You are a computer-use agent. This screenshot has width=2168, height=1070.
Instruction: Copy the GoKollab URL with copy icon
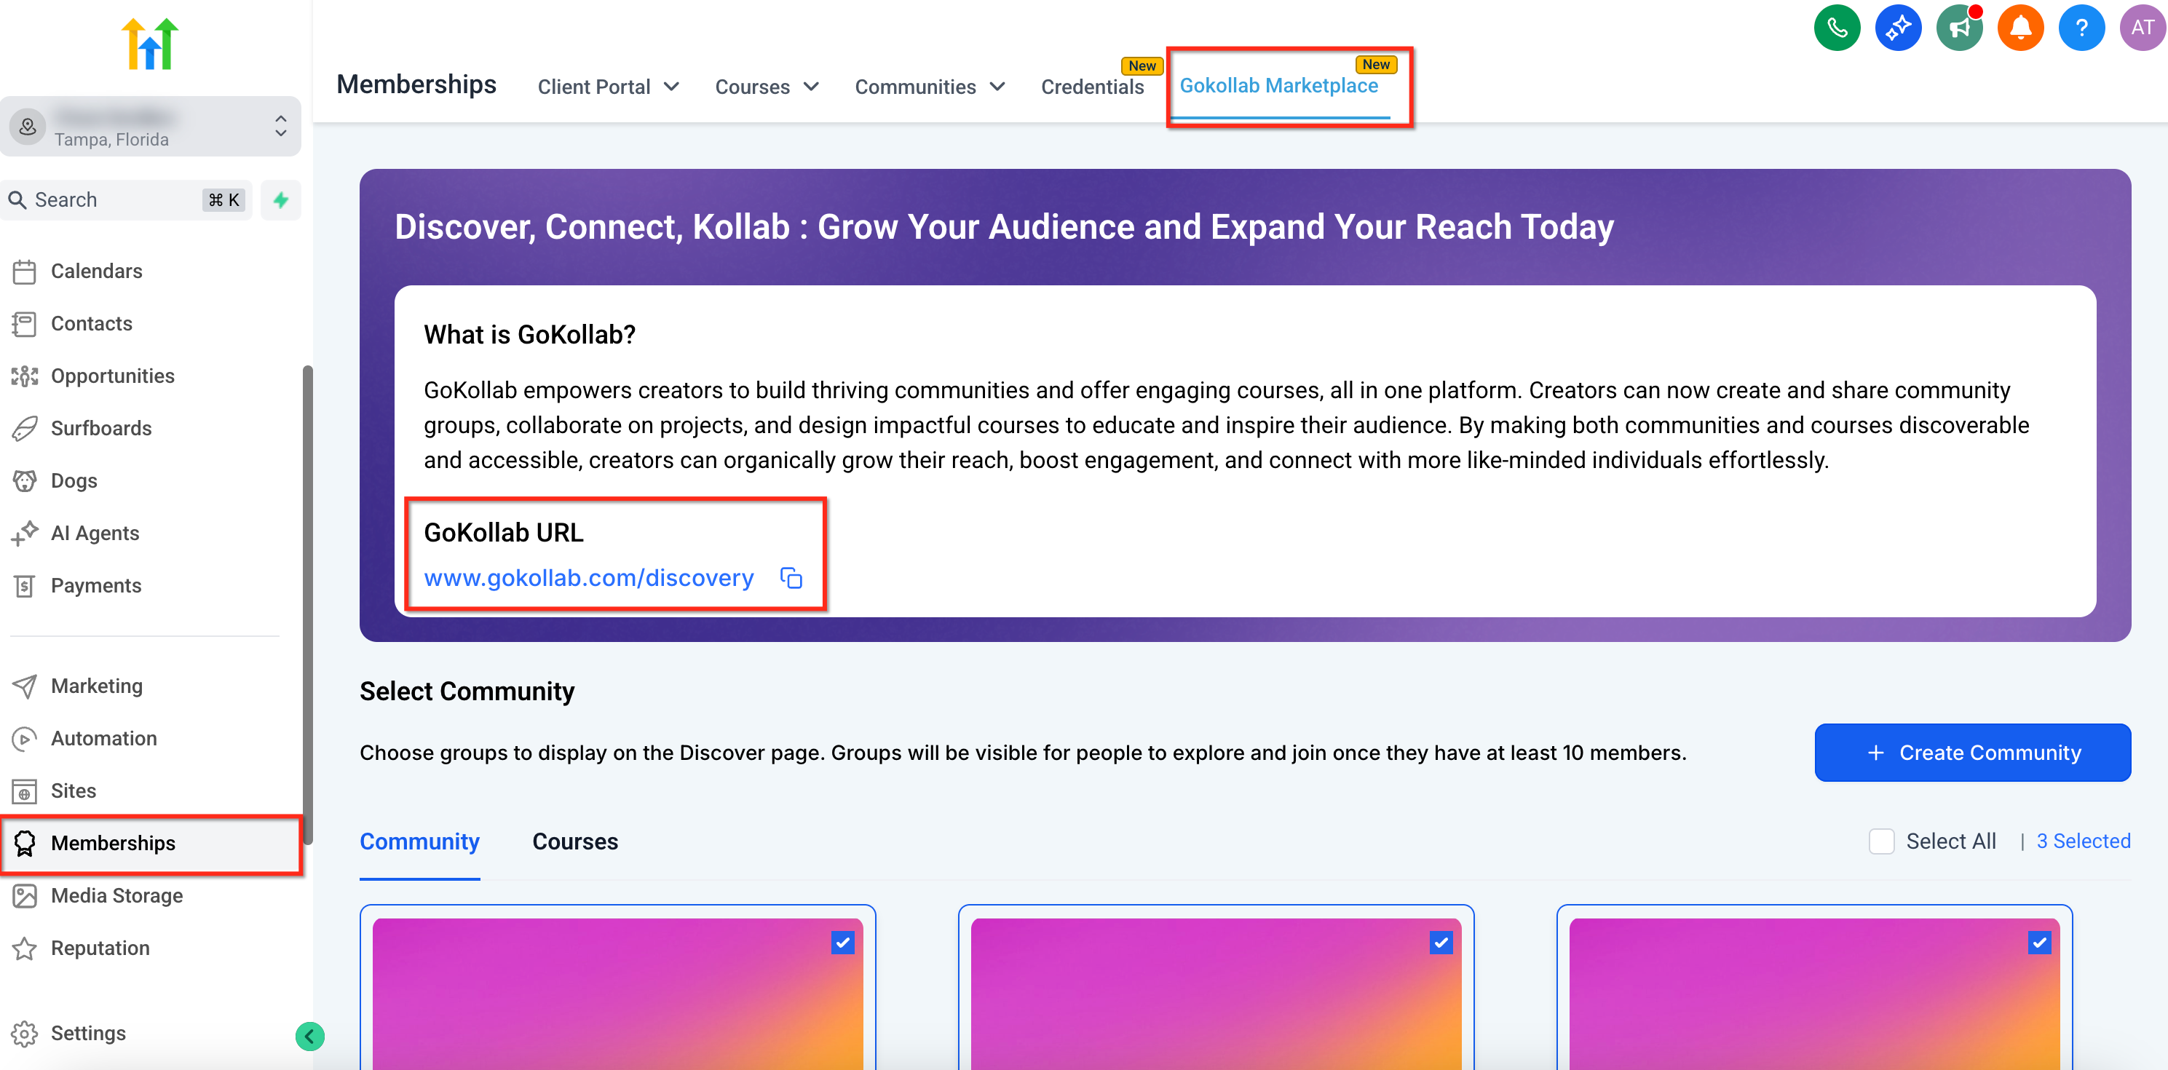[x=791, y=578]
